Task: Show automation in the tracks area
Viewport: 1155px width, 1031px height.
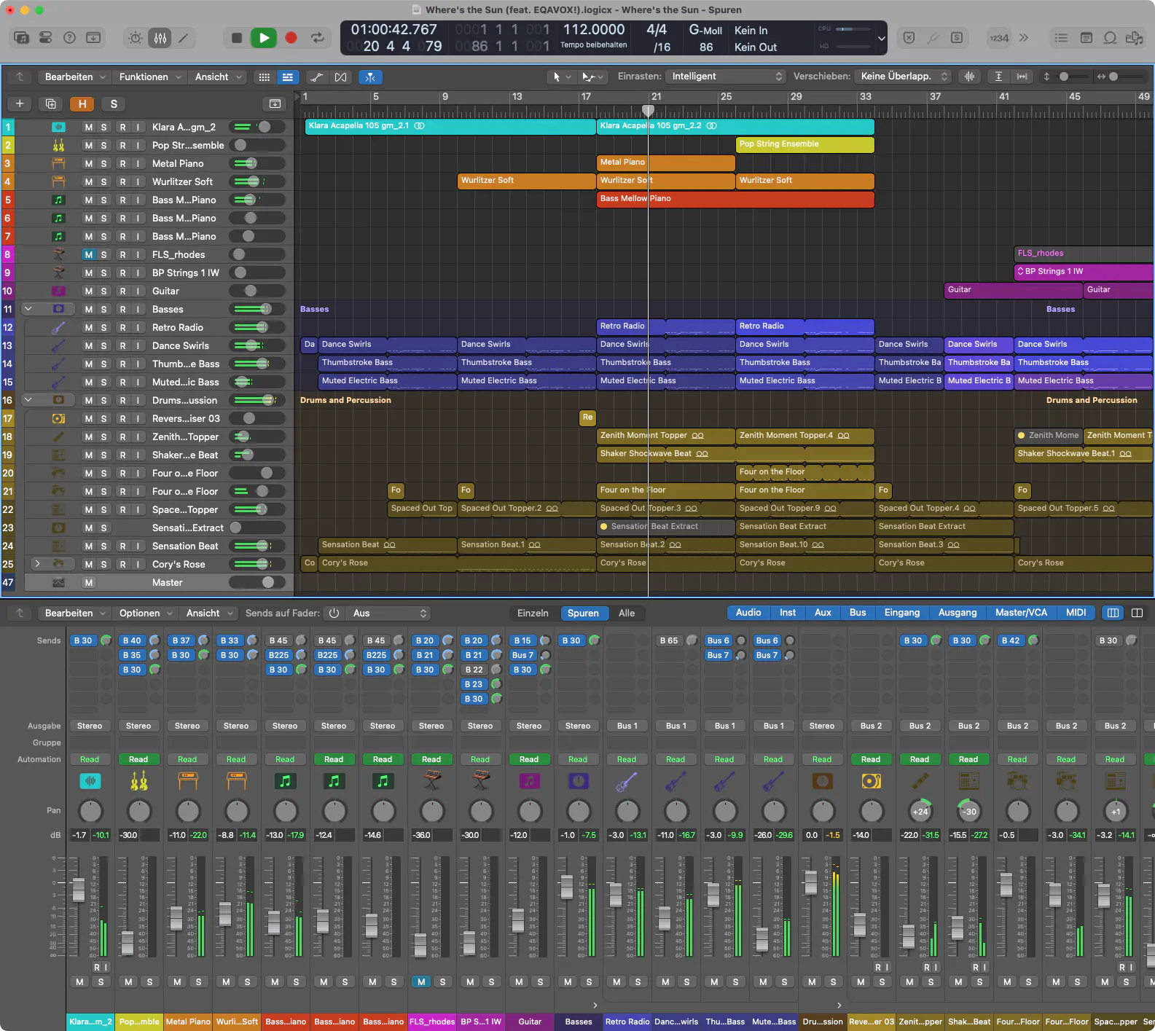Action: tap(316, 77)
